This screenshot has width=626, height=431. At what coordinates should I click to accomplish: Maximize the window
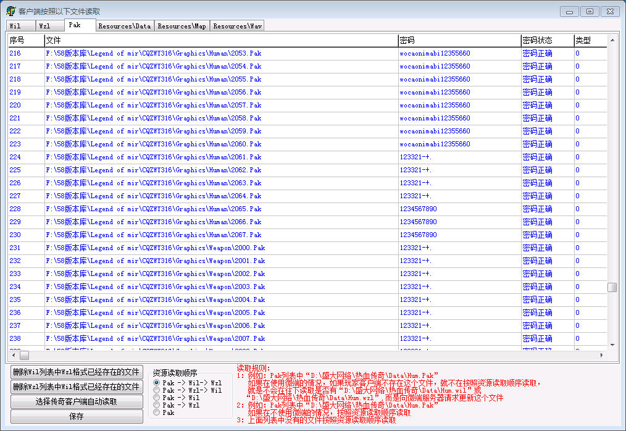pos(590,12)
